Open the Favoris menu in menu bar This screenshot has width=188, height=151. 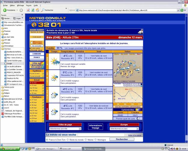click(29, 5)
